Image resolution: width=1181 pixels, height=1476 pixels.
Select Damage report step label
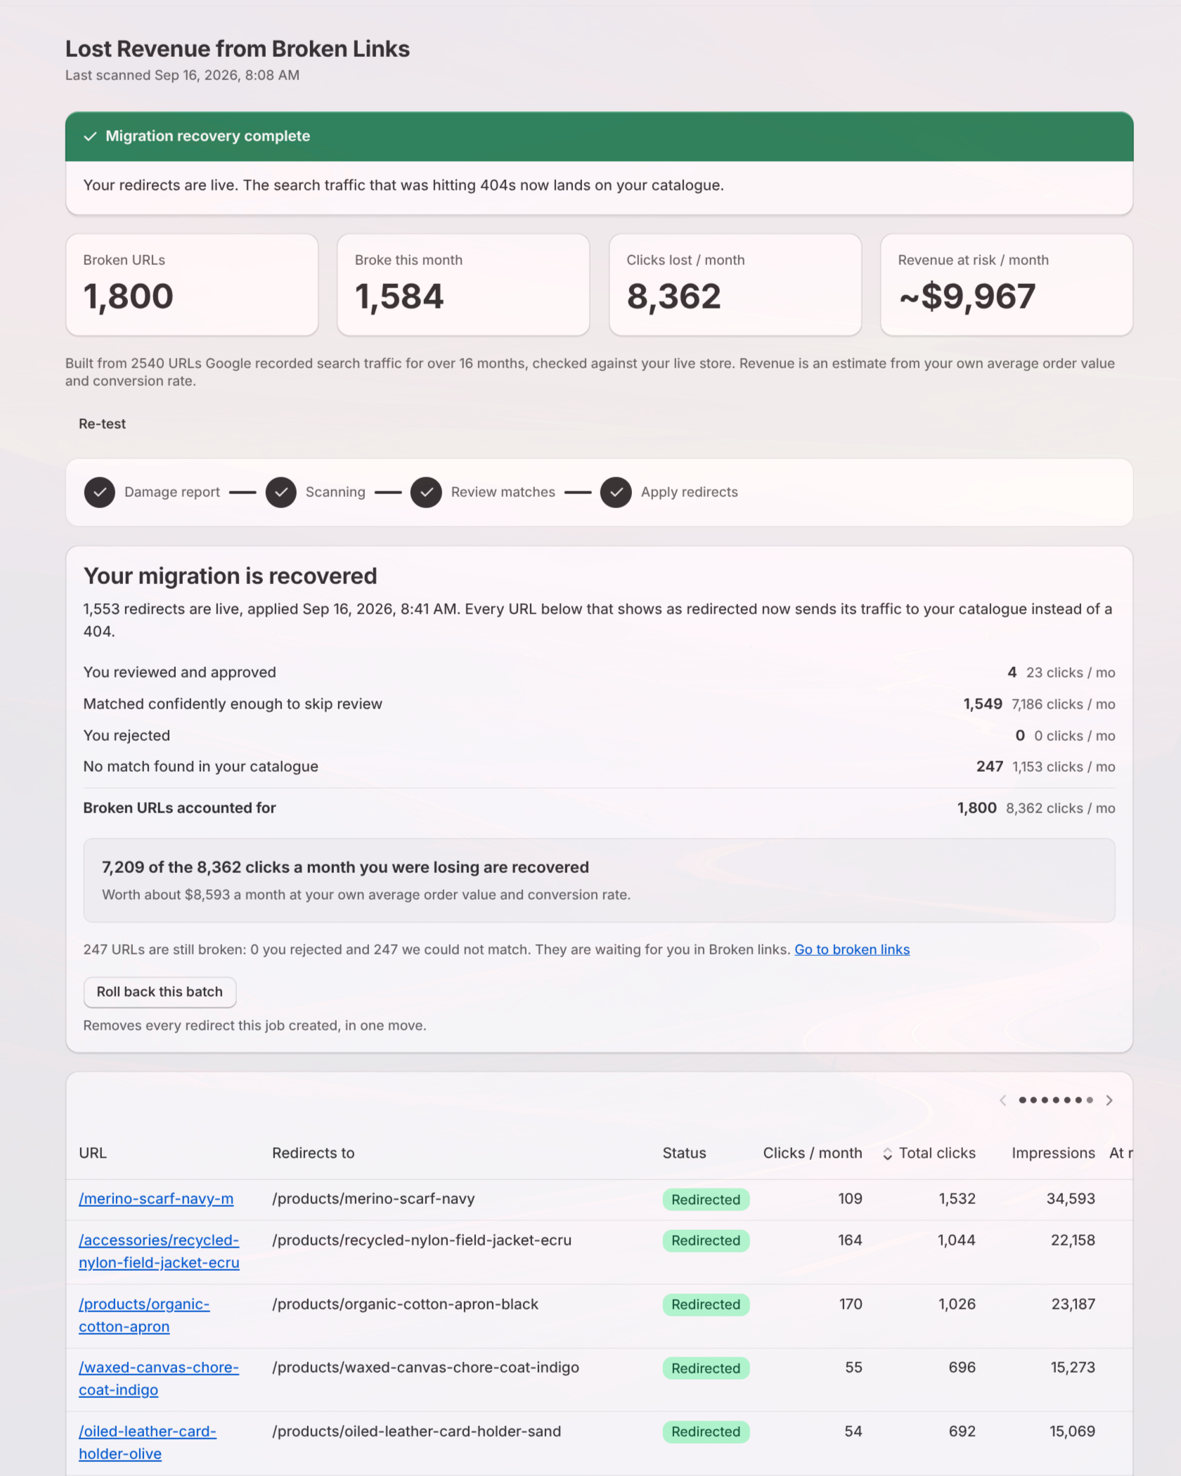[172, 493]
